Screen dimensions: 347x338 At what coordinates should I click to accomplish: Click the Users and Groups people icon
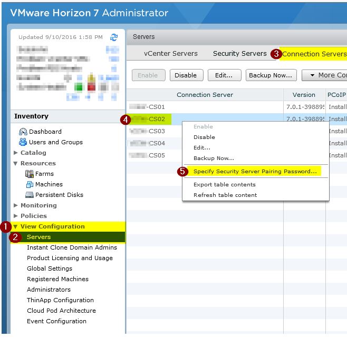click(x=23, y=142)
